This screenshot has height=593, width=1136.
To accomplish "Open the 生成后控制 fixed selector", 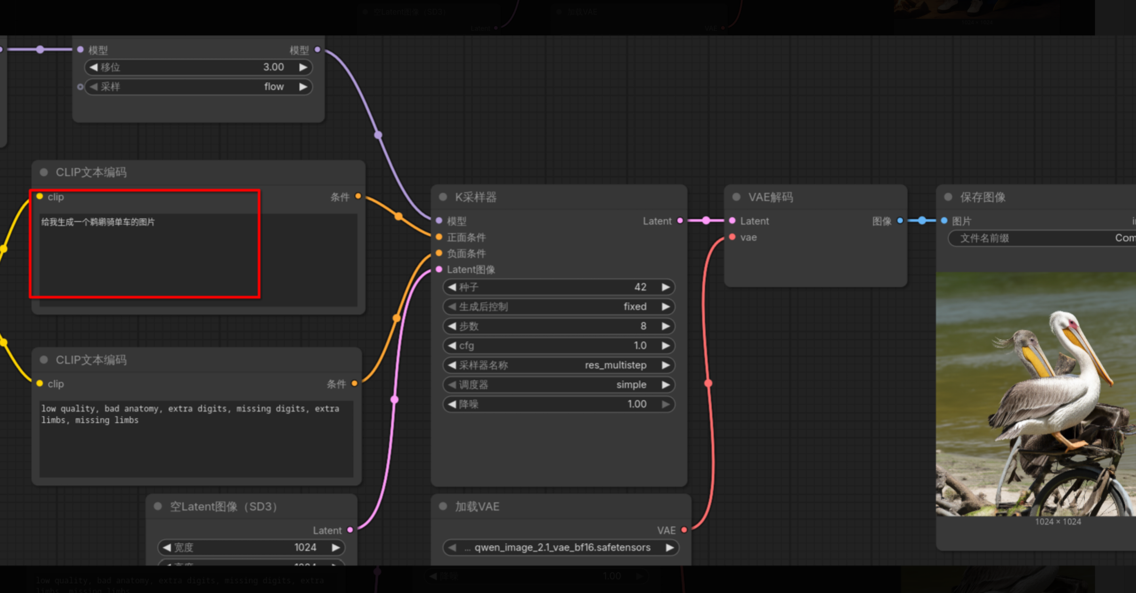I will (x=559, y=307).
